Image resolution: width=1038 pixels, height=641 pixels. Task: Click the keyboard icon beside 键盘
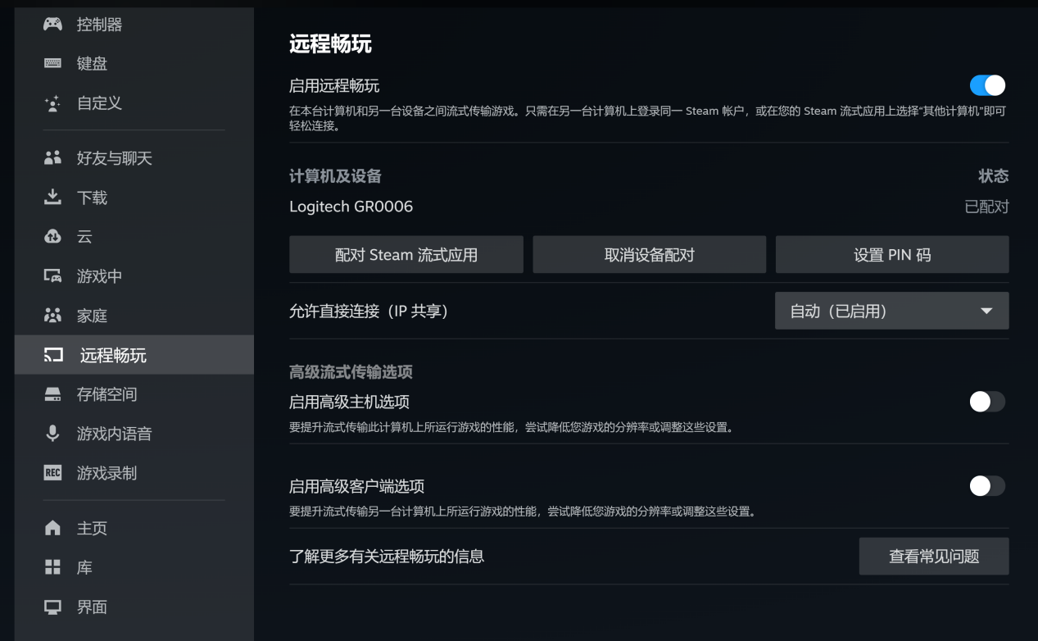(x=52, y=63)
